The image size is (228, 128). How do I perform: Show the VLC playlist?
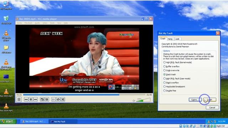[x=53, y=100]
